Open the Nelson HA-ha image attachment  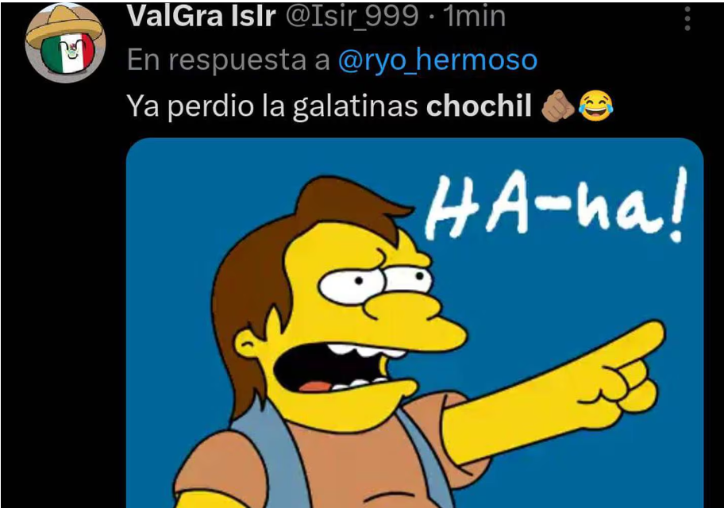coord(414,323)
